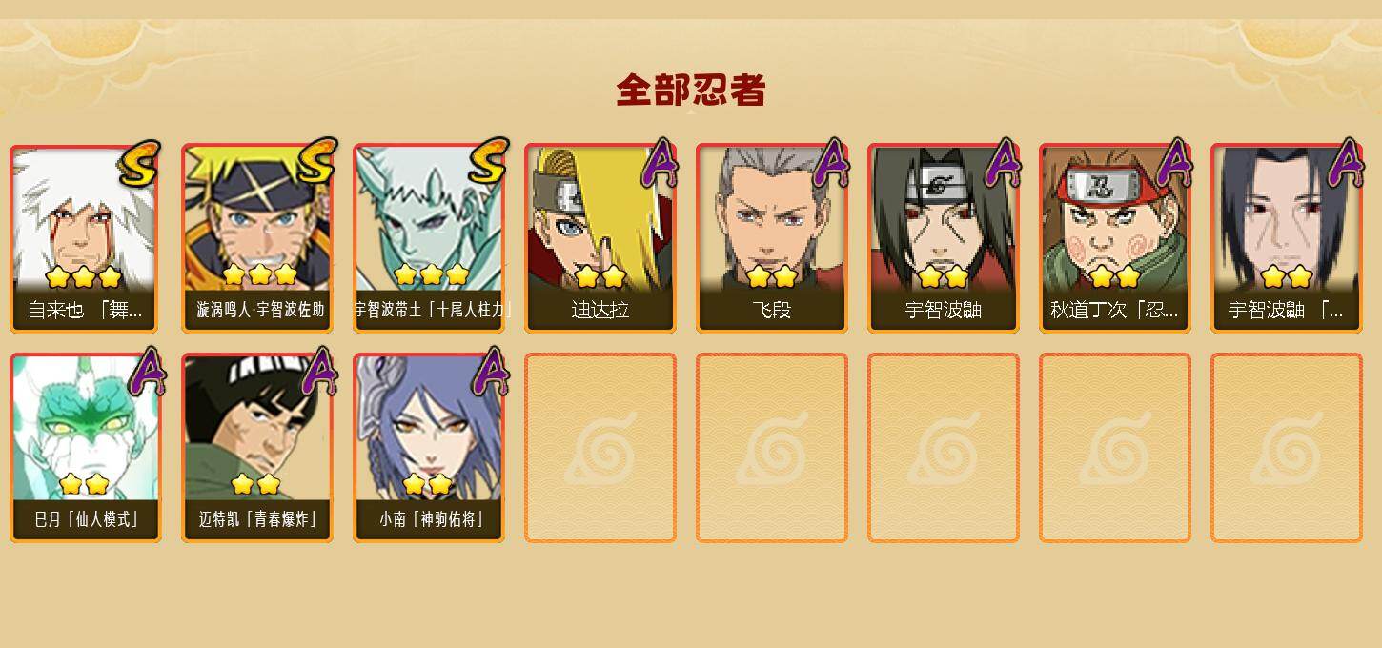Click the three-star rating on 宇智波带土 card
Screen dimensions: 1382x648
(x=431, y=275)
